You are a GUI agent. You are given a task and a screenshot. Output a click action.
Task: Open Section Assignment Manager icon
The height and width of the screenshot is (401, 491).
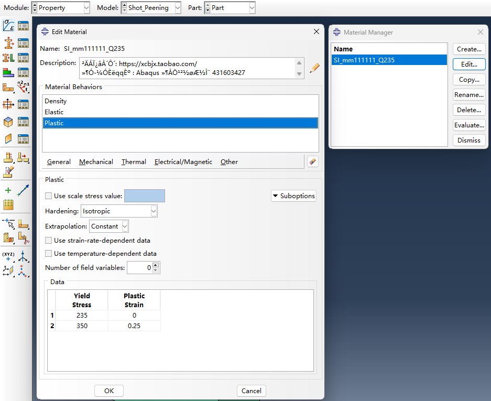point(23,58)
